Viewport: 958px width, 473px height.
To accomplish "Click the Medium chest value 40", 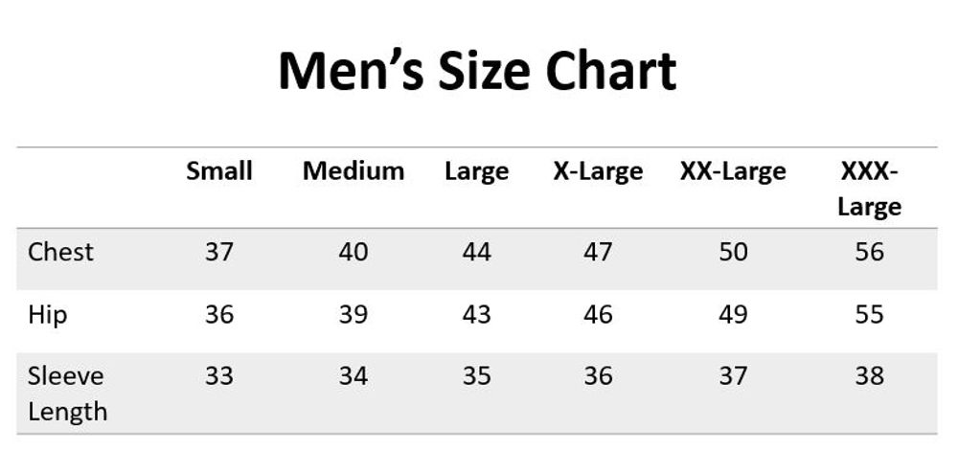I will [354, 252].
